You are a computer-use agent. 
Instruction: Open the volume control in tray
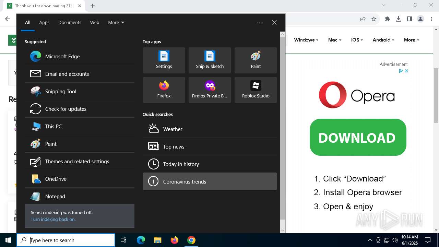click(x=395, y=240)
